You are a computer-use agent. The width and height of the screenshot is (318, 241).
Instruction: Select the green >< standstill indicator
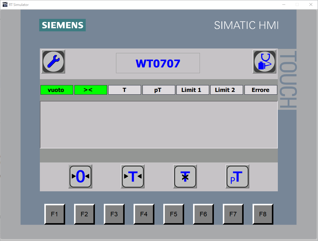click(91, 90)
